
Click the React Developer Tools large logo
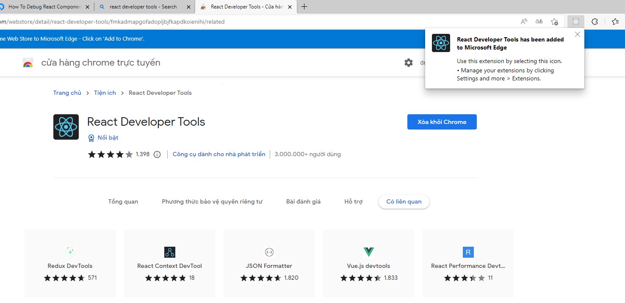[66, 127]
